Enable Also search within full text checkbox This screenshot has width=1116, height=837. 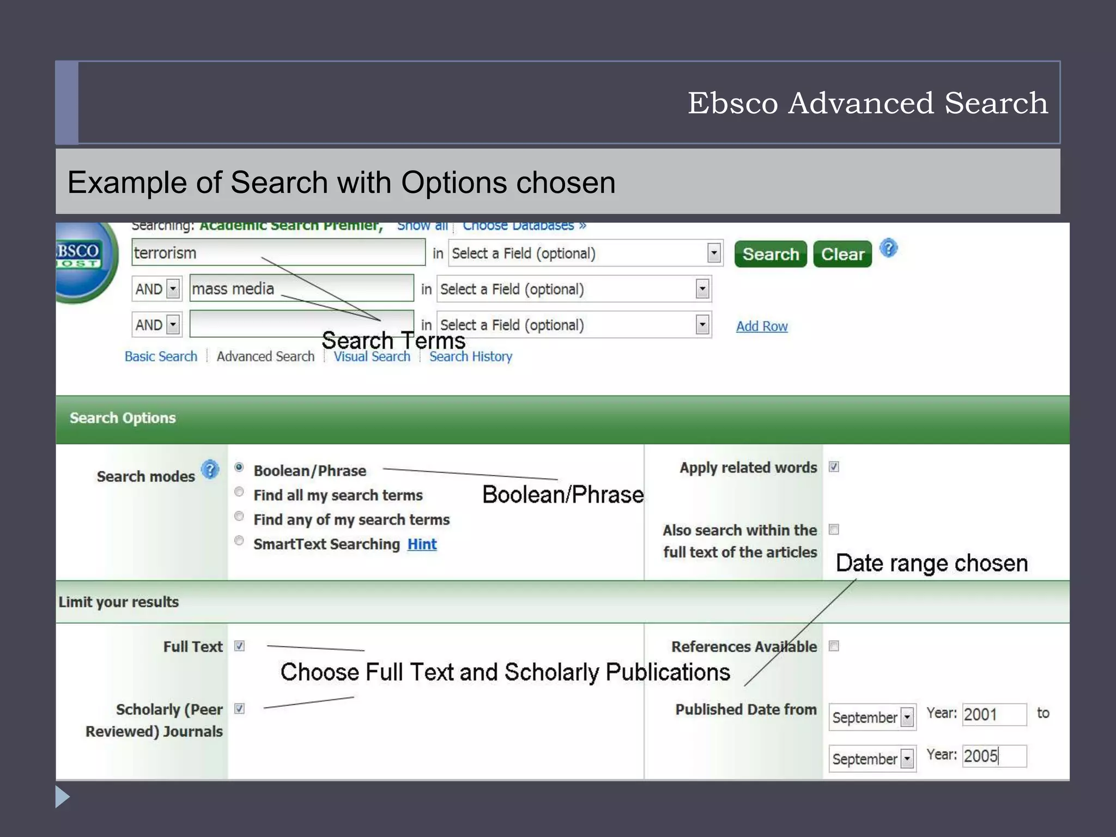(834, 529)
